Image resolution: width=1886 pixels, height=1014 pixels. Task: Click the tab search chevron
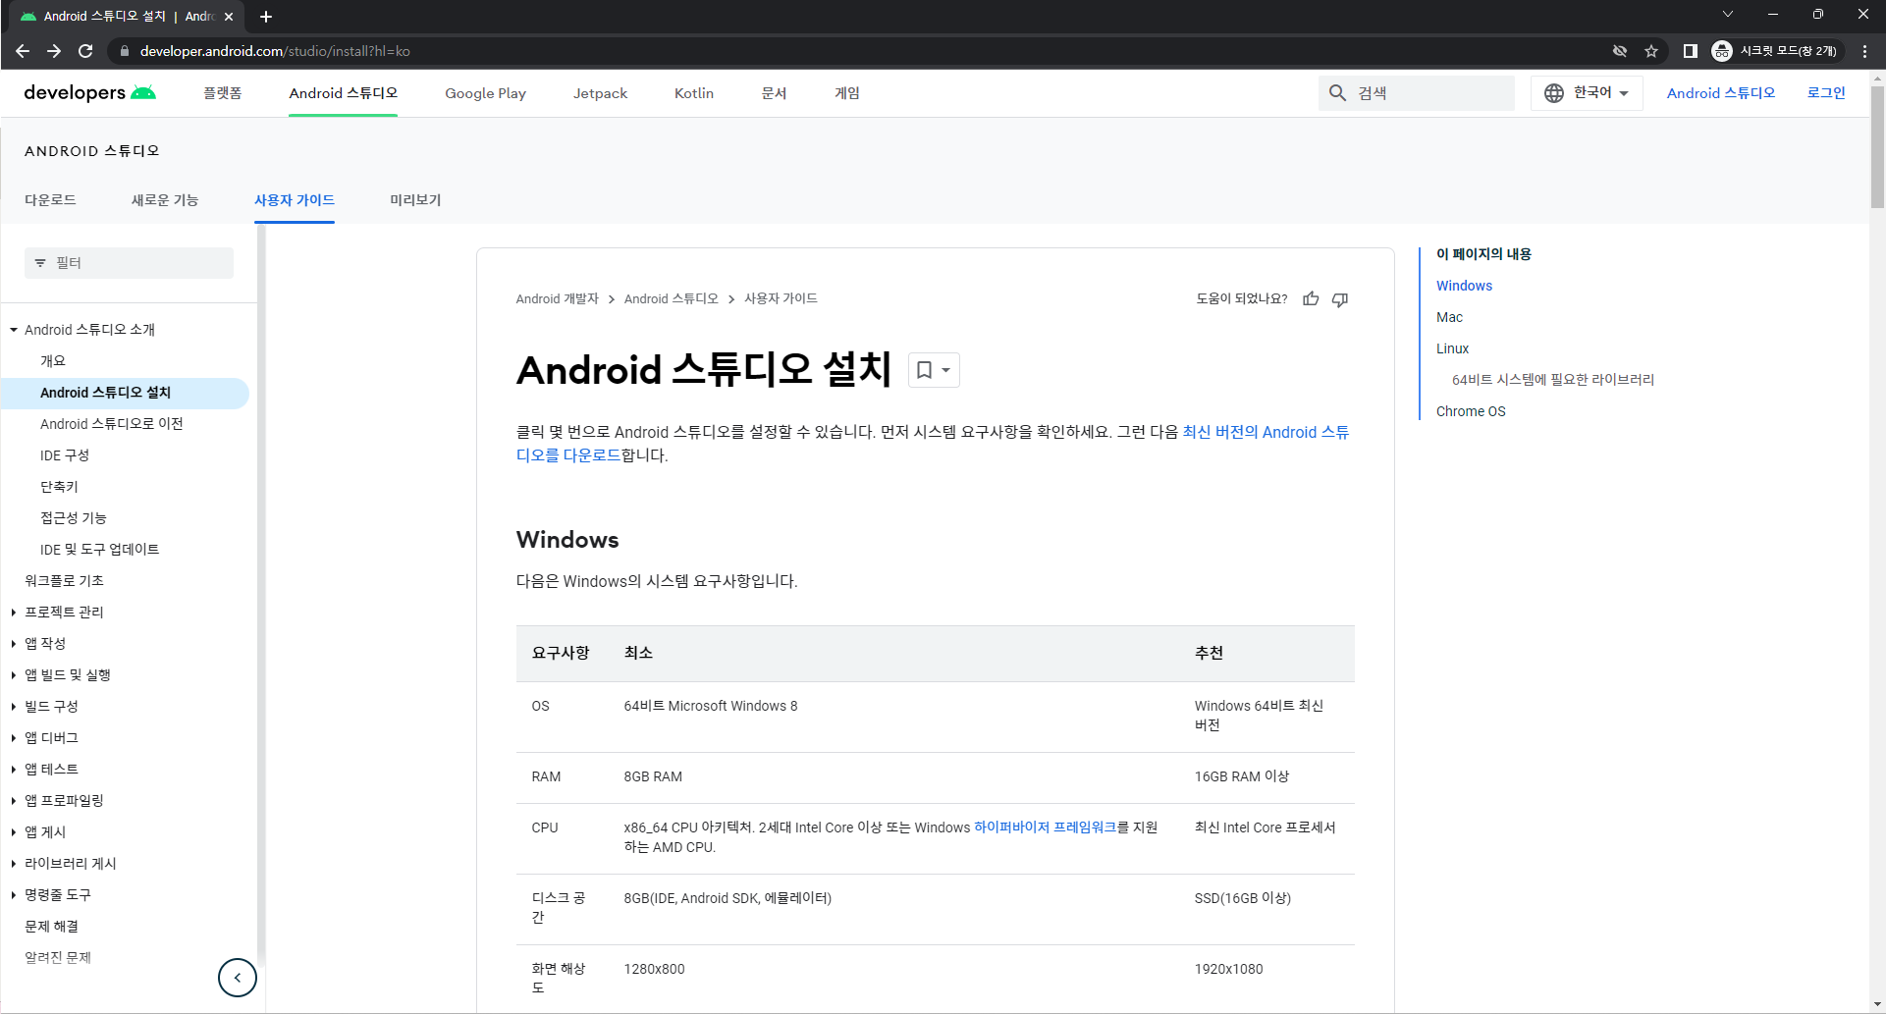pos(1728,14)
